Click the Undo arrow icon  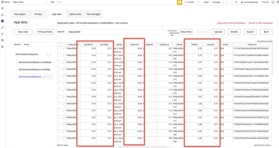pyautogui.click(x=226, y=2)
